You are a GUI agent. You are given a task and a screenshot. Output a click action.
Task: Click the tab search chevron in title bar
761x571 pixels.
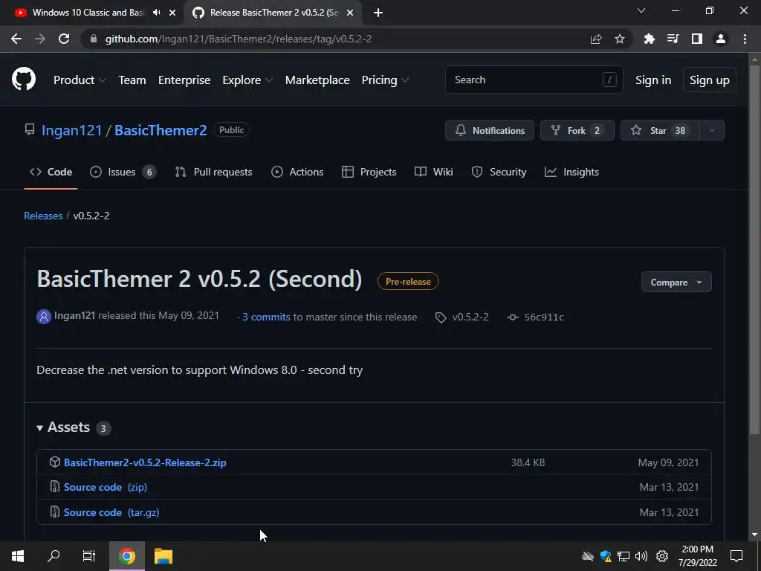point(641,10)
